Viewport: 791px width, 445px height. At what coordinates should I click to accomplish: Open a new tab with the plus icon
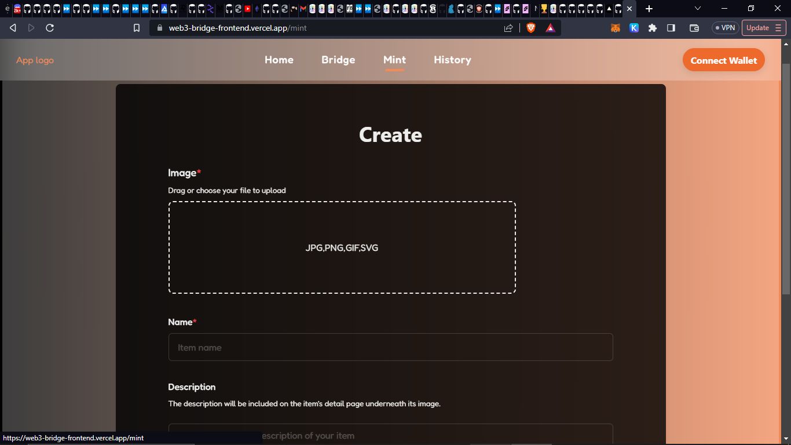click(x=649, y=9)
